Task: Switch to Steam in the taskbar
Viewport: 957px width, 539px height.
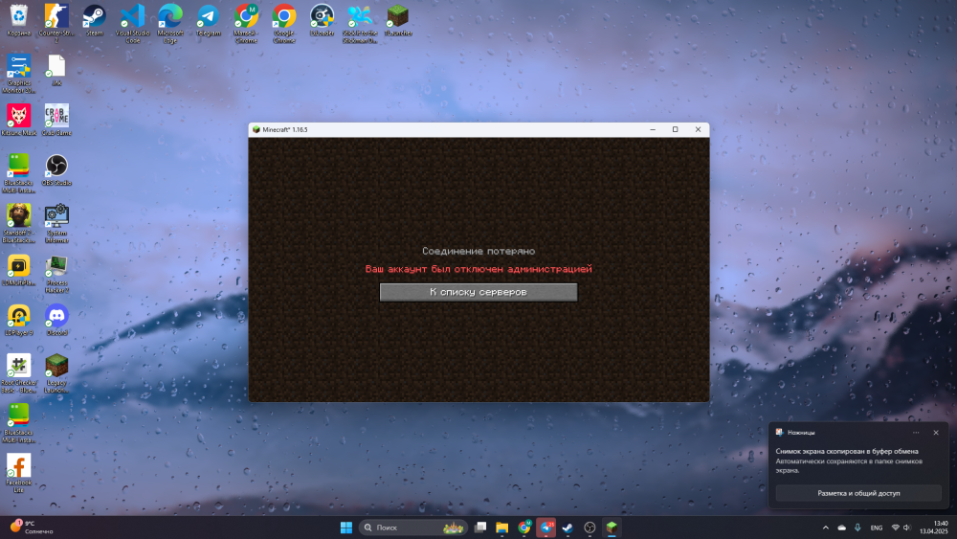Action: pyautogui.click(x=568, y=528)
